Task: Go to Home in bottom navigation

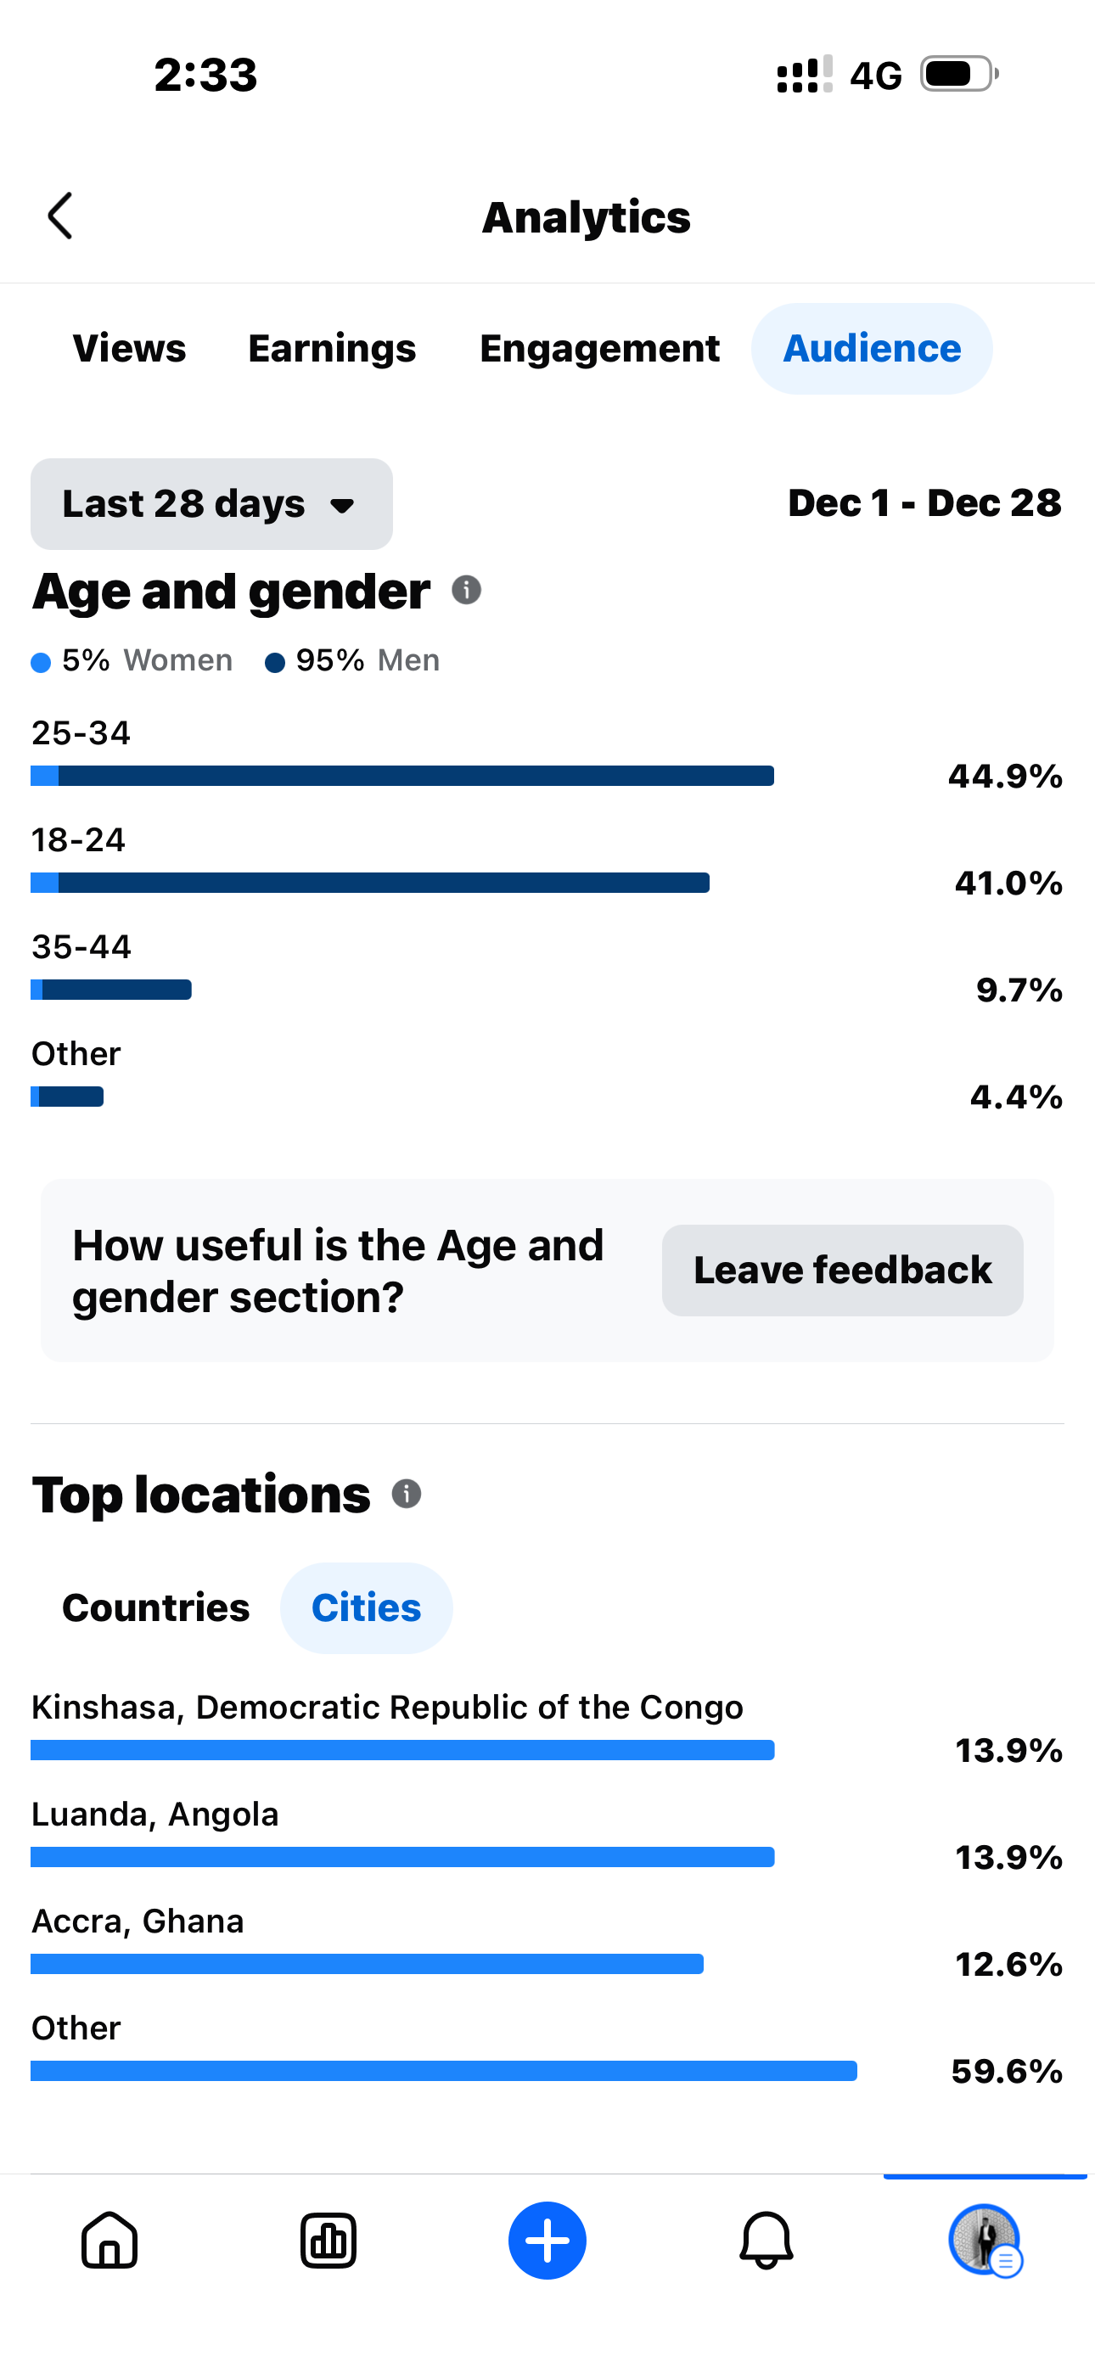Action: click(x=109, y=2240)
